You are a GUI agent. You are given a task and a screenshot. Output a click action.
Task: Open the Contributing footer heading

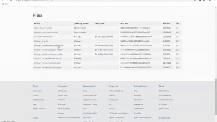(164, 118)
